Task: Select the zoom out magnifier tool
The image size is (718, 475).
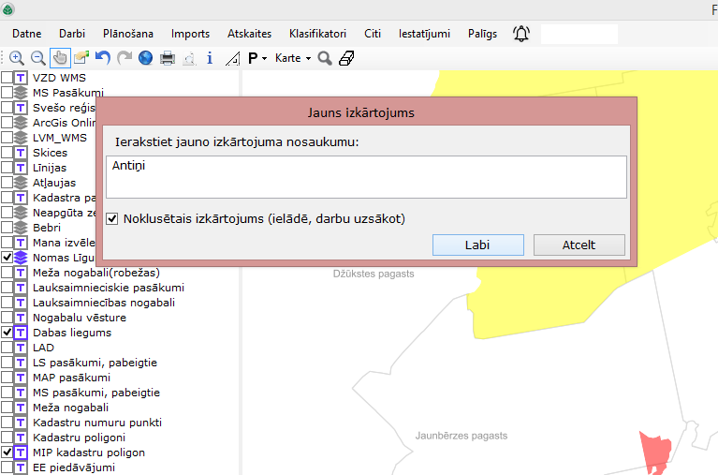Action: click(38, 58)
